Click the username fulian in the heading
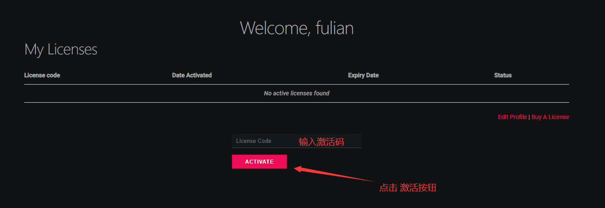This screenshot has height=208, width=605. pos(335,28)
